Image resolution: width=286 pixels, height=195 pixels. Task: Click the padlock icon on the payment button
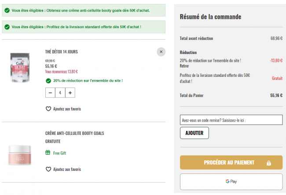(x=269, y=163)
